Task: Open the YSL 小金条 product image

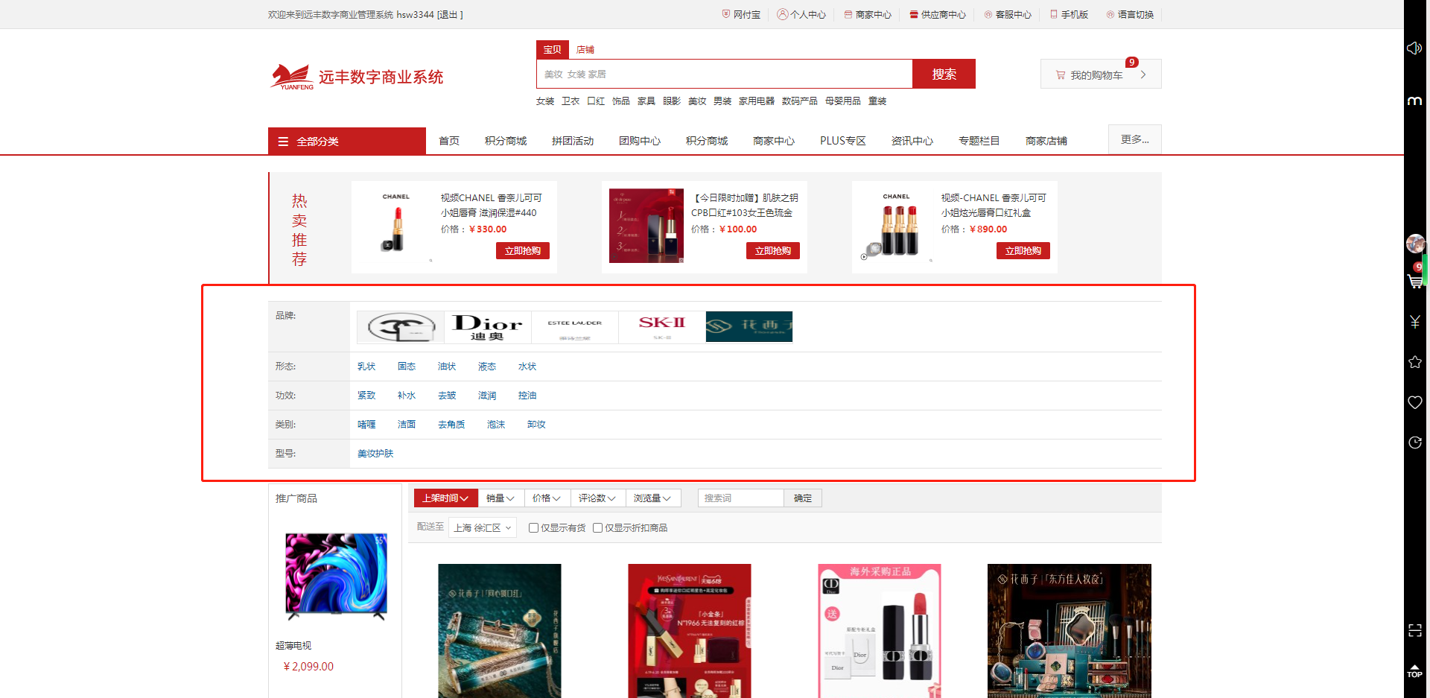Action: [690, 631]
